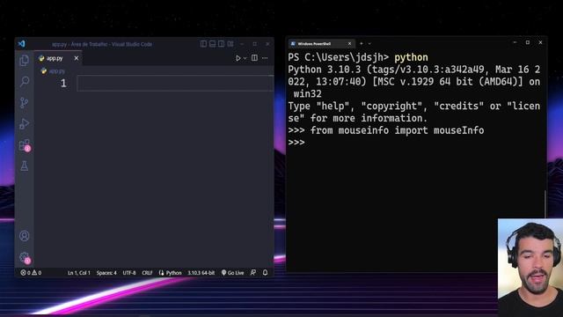
Task: Select the Python language mode
Action: [173, 273]
